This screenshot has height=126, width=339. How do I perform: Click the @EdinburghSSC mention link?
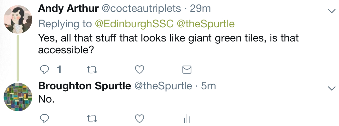[x=134, y=24]
